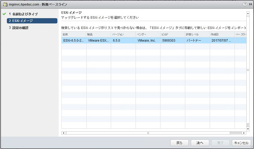The height and width of the screenshot is (149, 254).
Task: Sort by the 作成日 column header
Action: (x=222, y=34)
